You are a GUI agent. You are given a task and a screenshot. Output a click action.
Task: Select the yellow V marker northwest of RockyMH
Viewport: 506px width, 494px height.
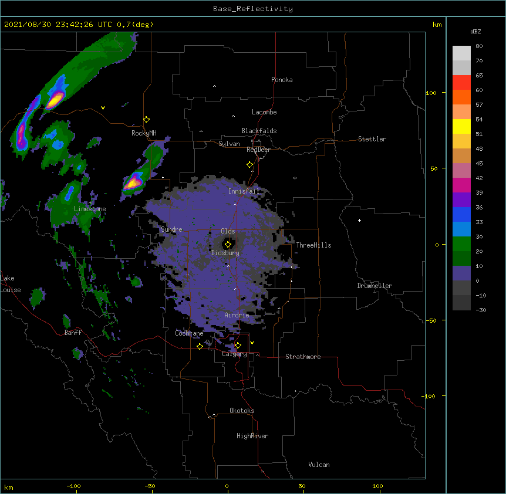point(103,108)
